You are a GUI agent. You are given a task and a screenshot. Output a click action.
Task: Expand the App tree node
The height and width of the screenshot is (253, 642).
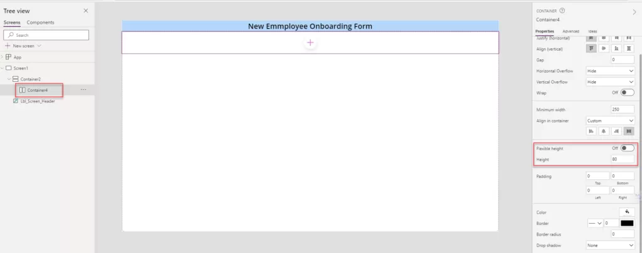pos(3,57)
